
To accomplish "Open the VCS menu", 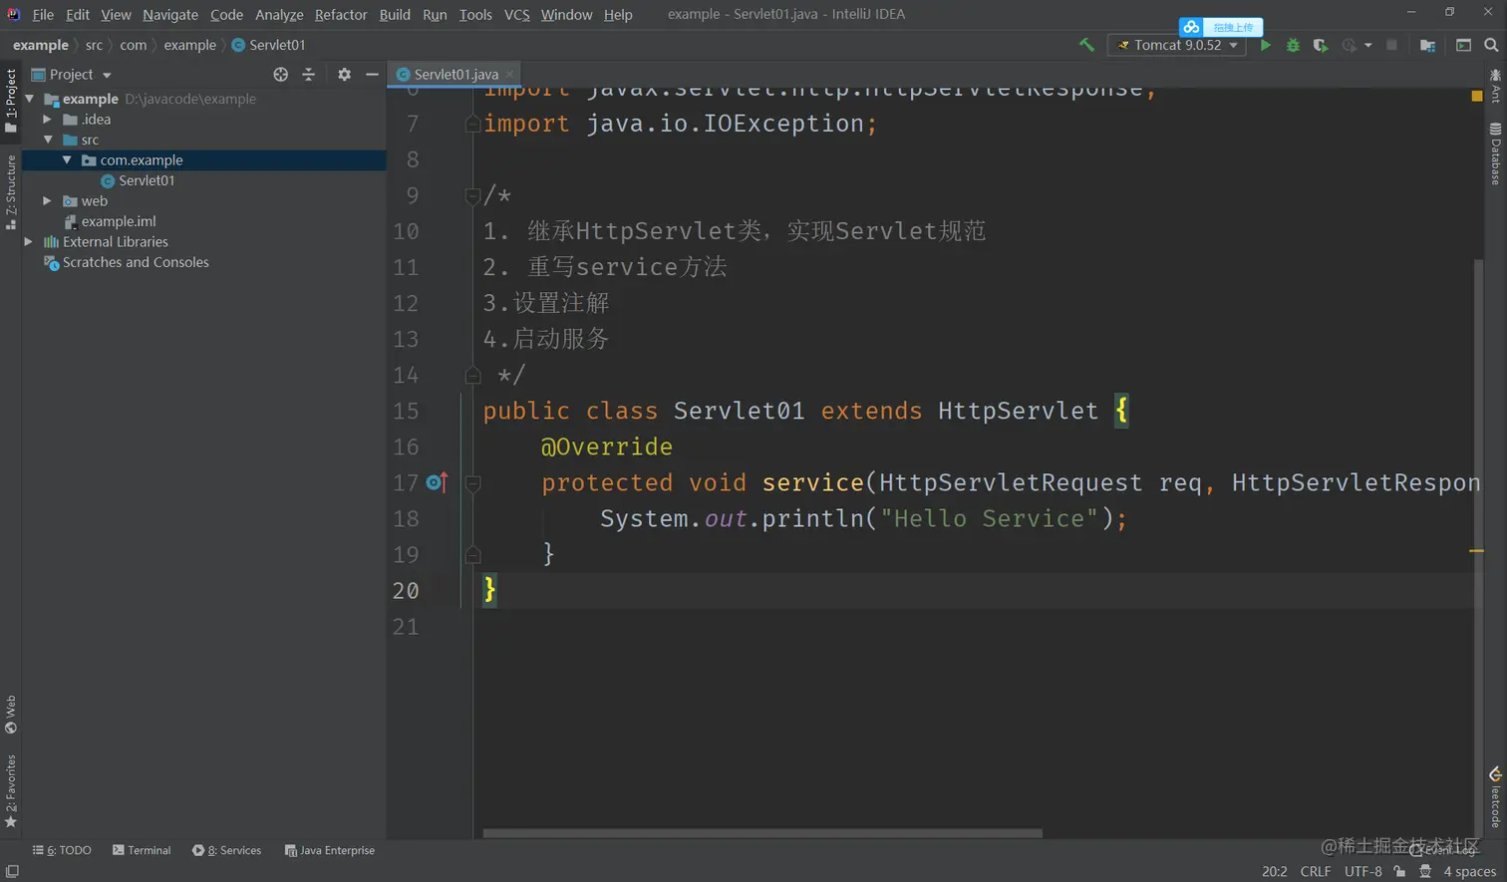I will [x=517, y=15].
